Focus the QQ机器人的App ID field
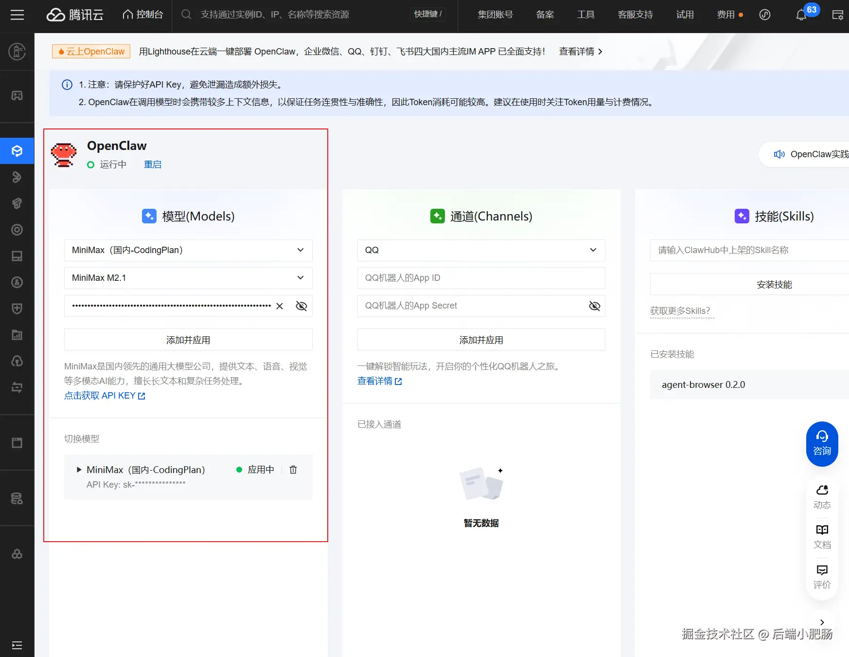 click(481, 278)
